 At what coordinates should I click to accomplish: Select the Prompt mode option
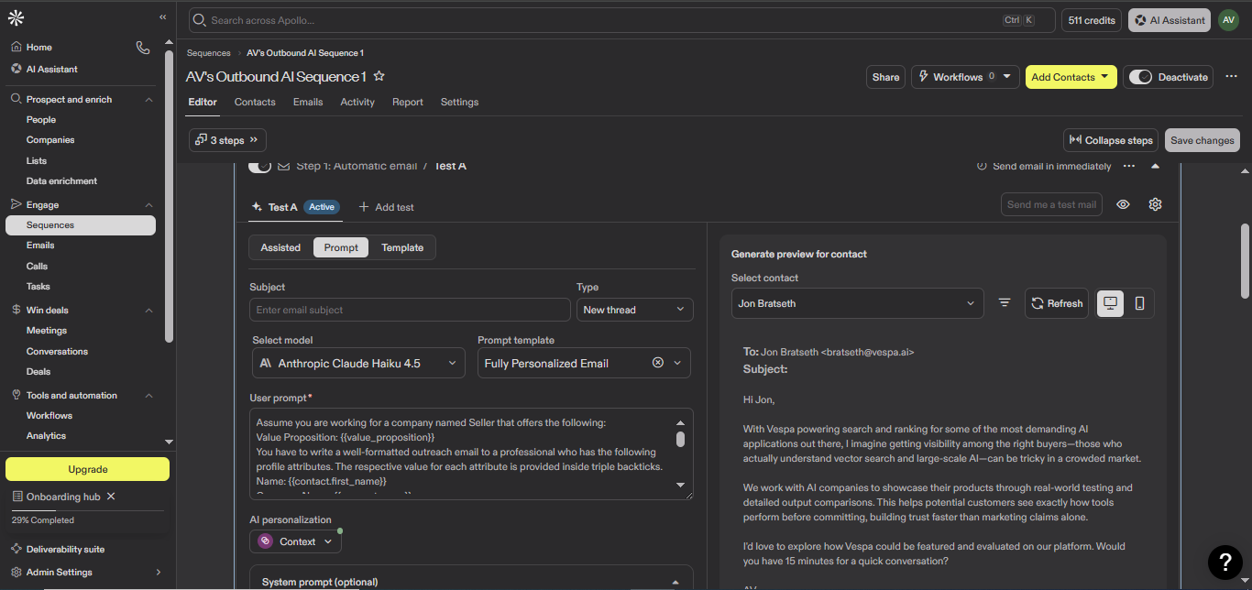click(x=341, y=247)
